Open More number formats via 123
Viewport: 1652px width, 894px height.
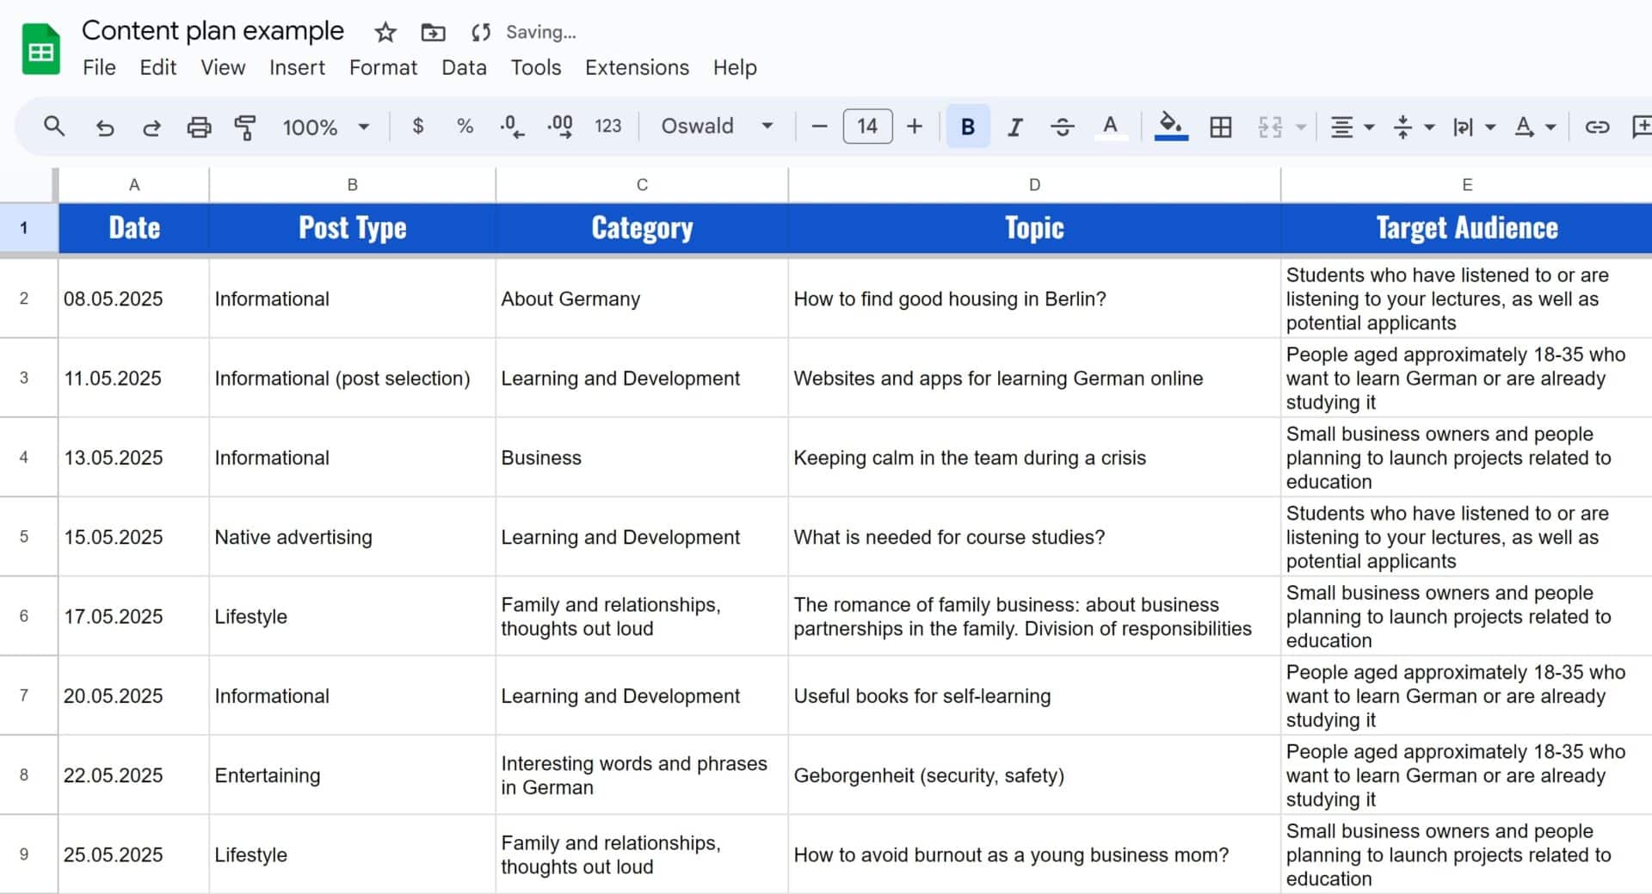608,126
